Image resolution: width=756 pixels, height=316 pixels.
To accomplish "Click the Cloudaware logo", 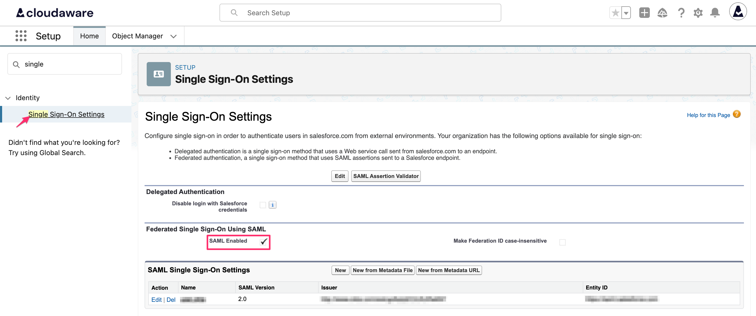I will (x=54, y=13).
